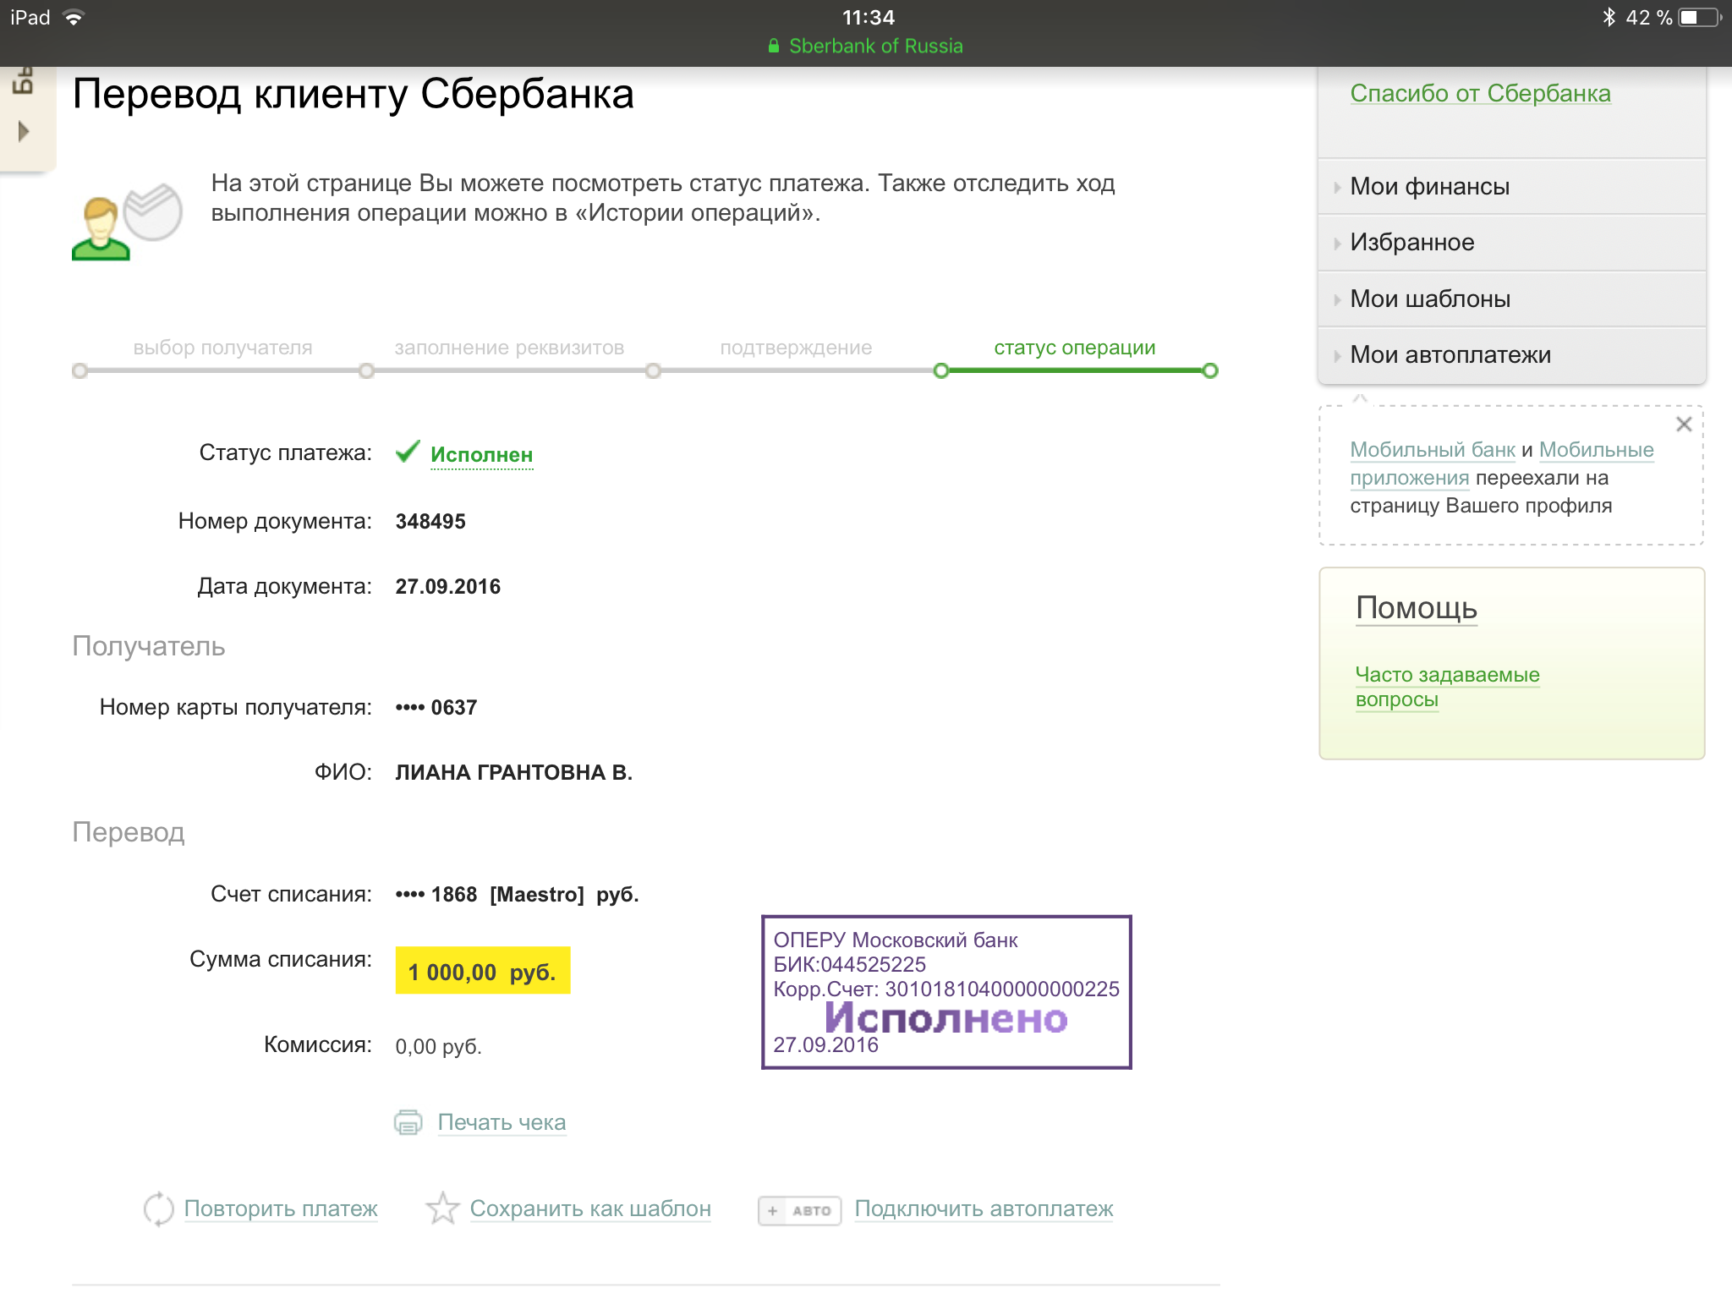
Task: Click the user with checkmark avatar icon
Action: click(x=127, y=222)
